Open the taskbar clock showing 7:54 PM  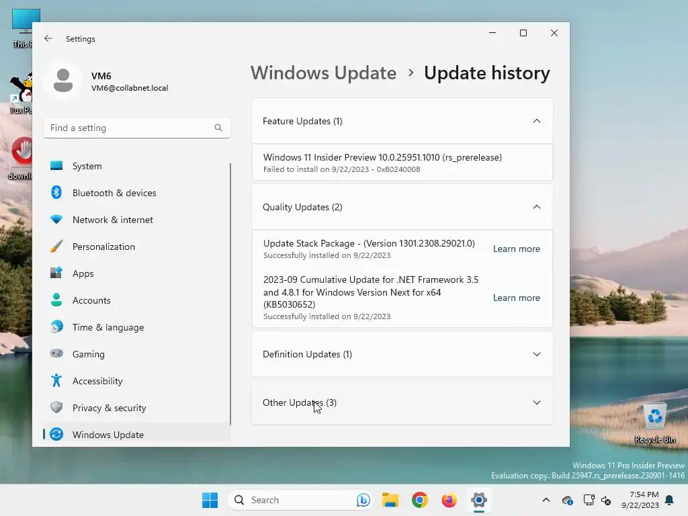pyautogui.click(x=640, y=500)
